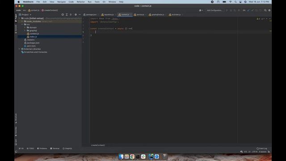Open the Add Configuration dropdown
This screenshot has width=286, height=161.
[214, 10]
